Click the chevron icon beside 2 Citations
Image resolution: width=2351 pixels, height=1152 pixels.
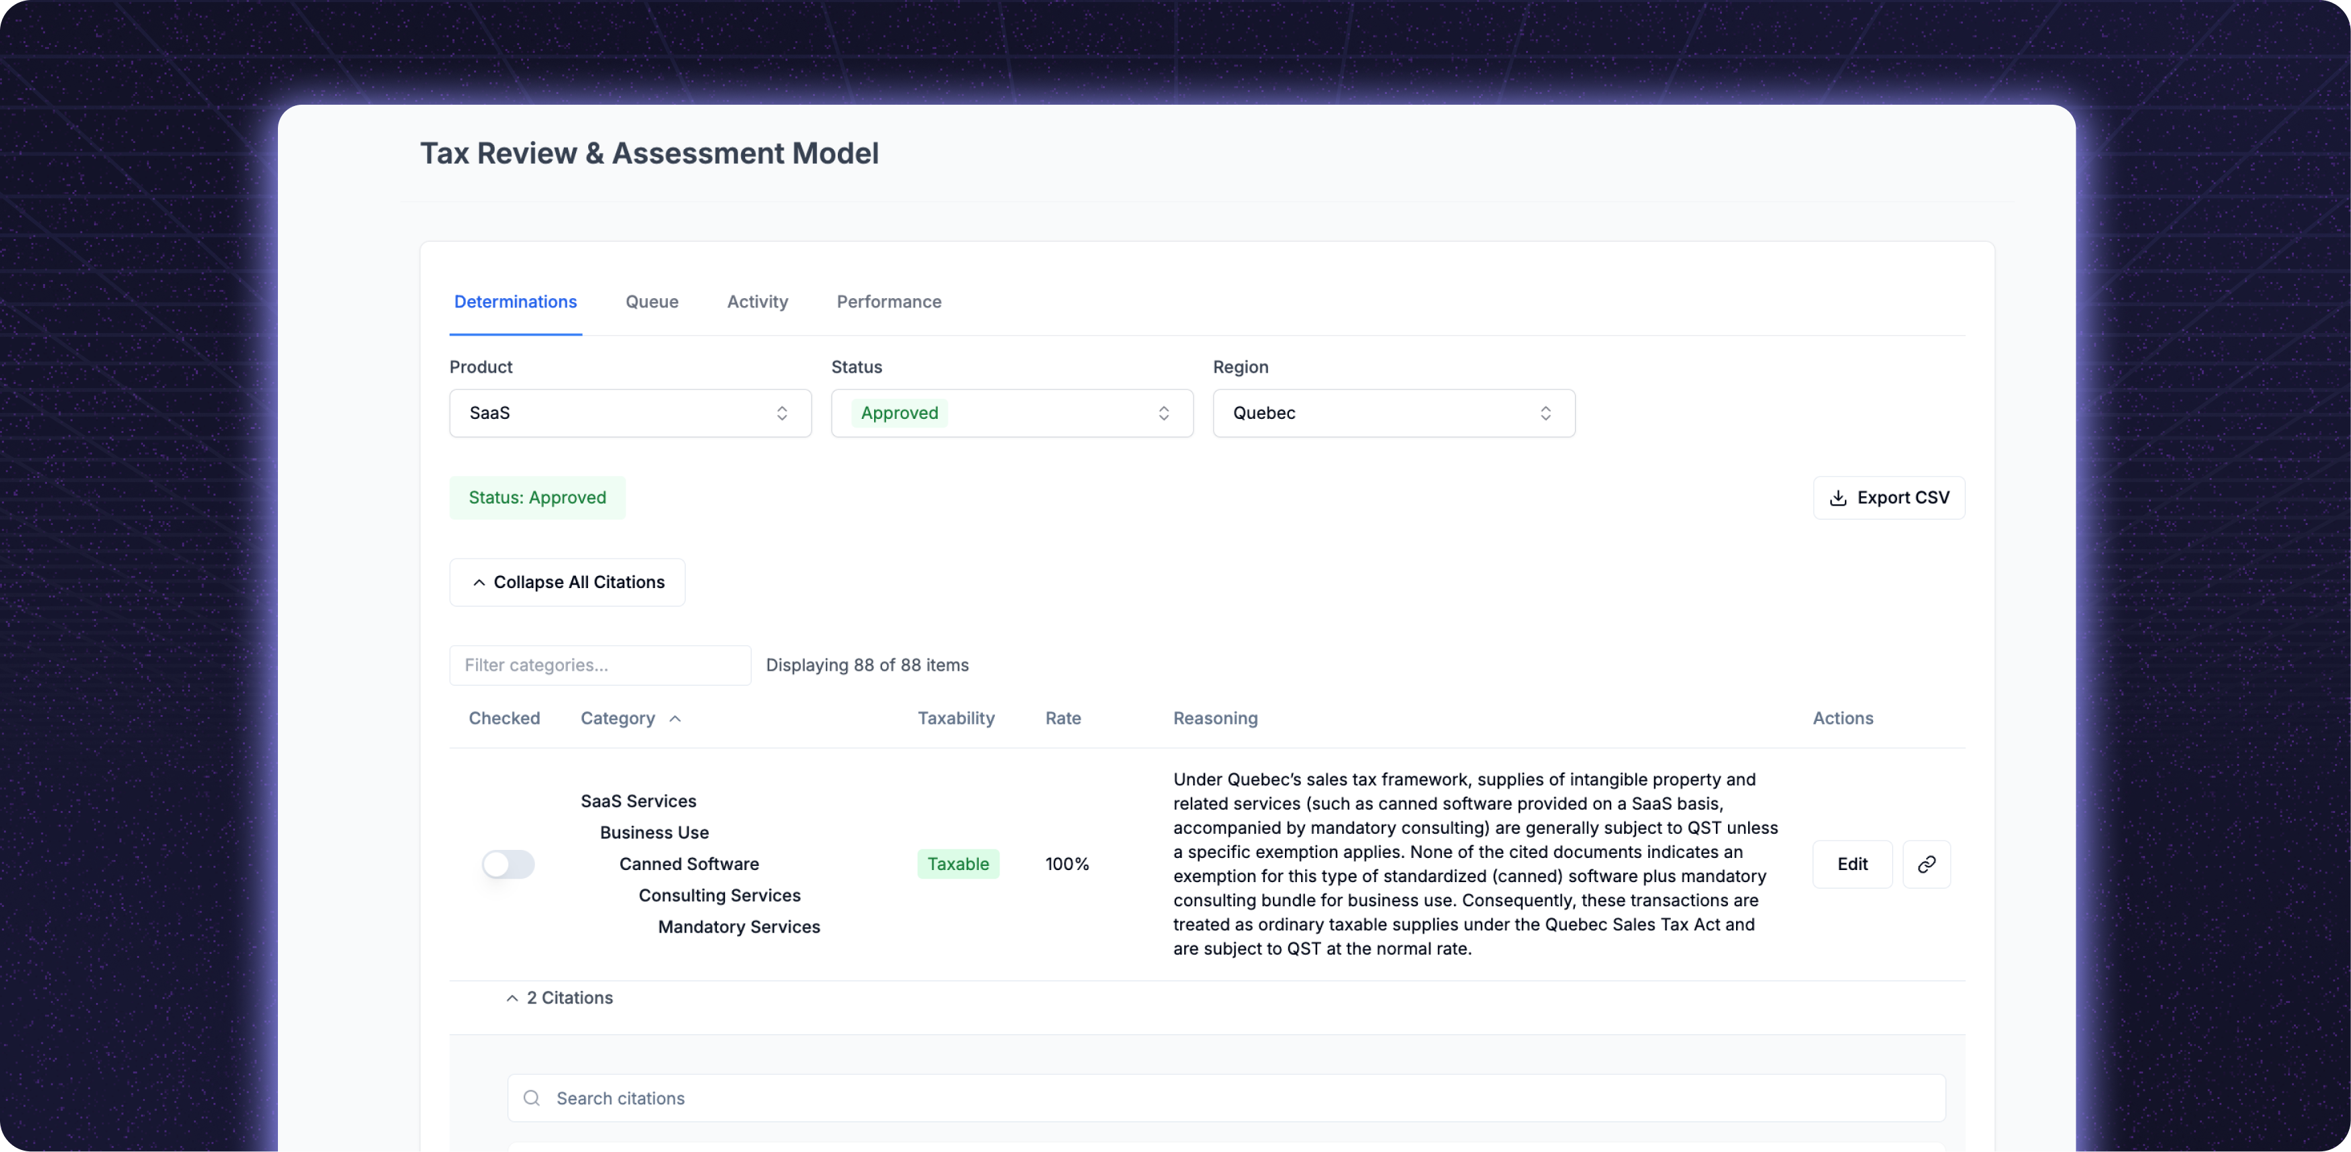[512, 998]
